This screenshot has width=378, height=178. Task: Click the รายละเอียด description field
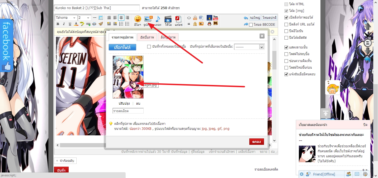pos(128,111)
